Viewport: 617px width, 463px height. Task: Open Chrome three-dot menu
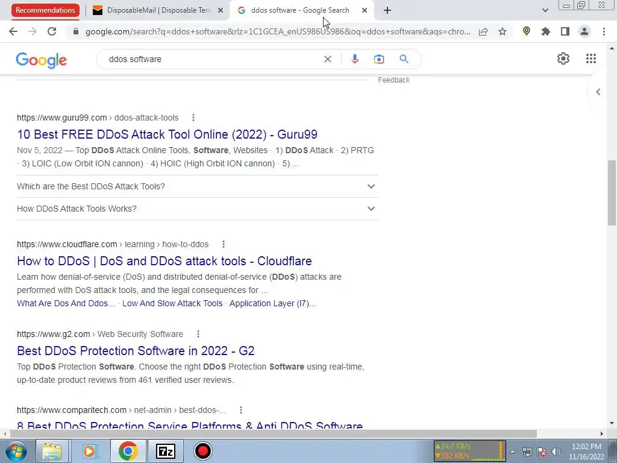[604, 31]
